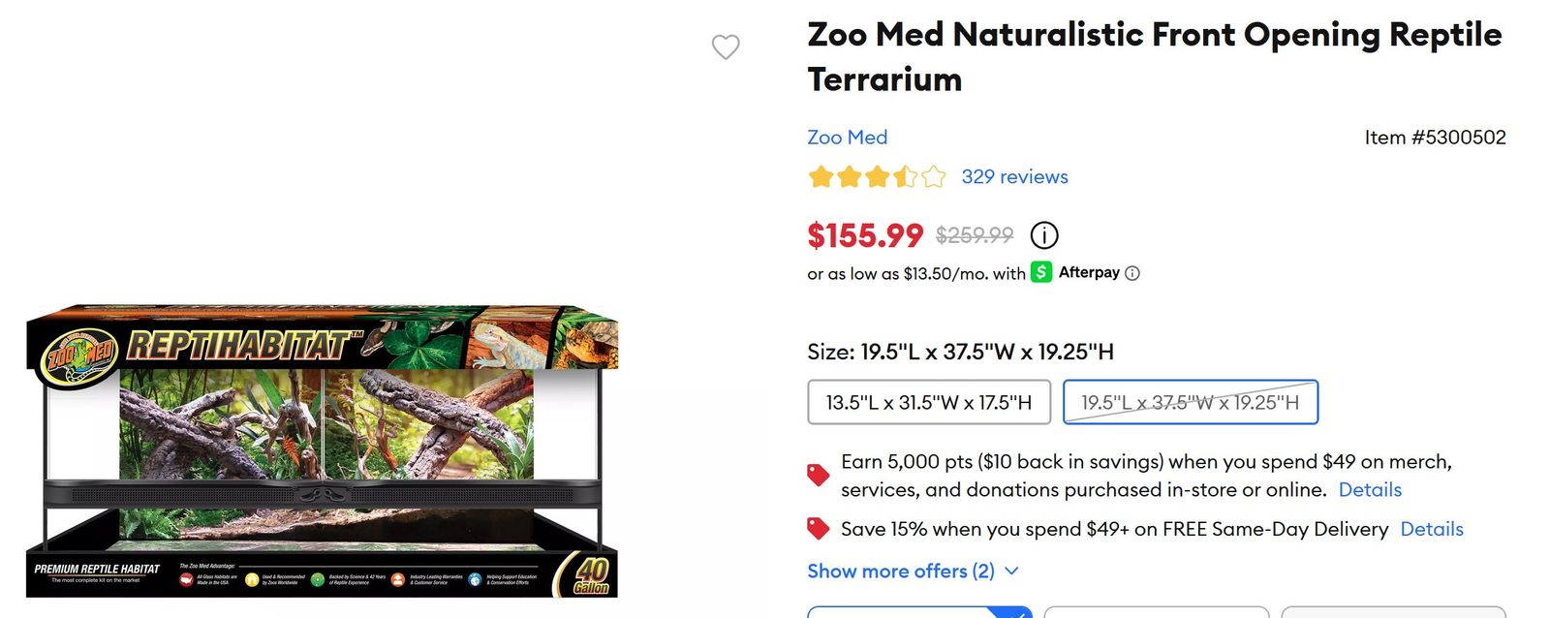This screenshot has height=618, width=1550.
Task: Click the green Afterpay logo
Action: coord(1040,272)
